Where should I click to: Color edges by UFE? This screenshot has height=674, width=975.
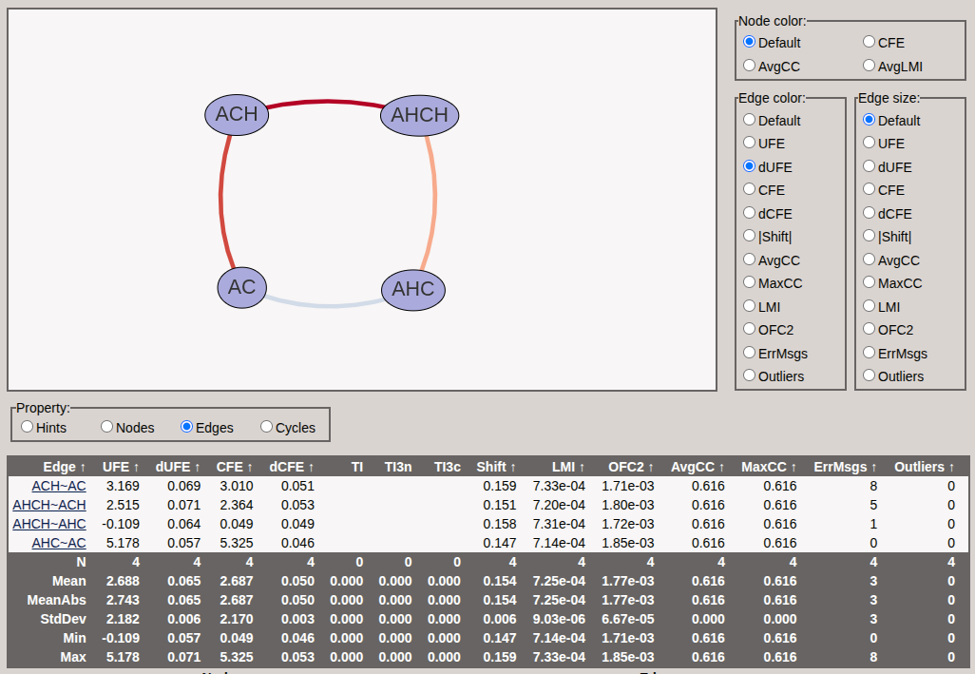coord(749,144)
